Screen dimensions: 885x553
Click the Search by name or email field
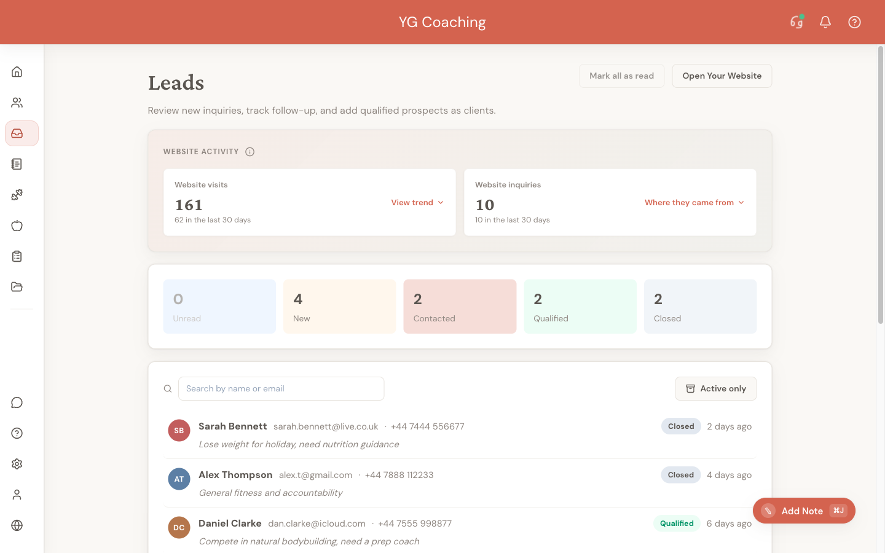point(281,389)
